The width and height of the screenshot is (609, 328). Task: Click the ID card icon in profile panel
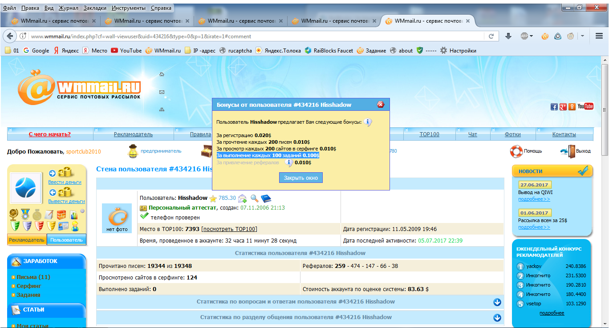pyautogui.click(x=63, y=226)
